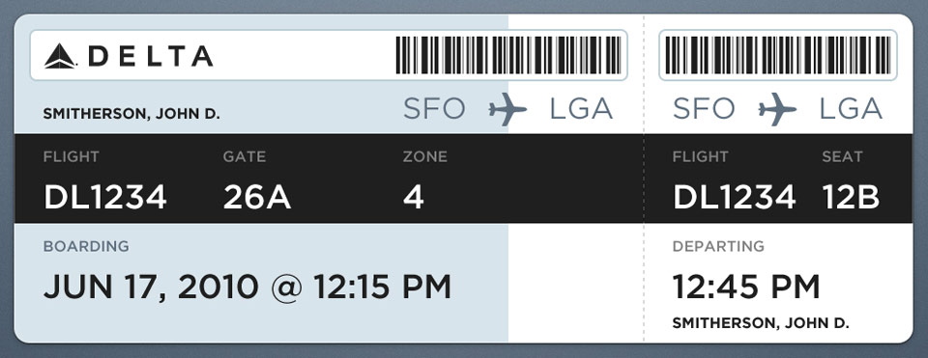Select the SFO code on the stub
This screenshot has width=928, height=358.
(x=704, y=109)
